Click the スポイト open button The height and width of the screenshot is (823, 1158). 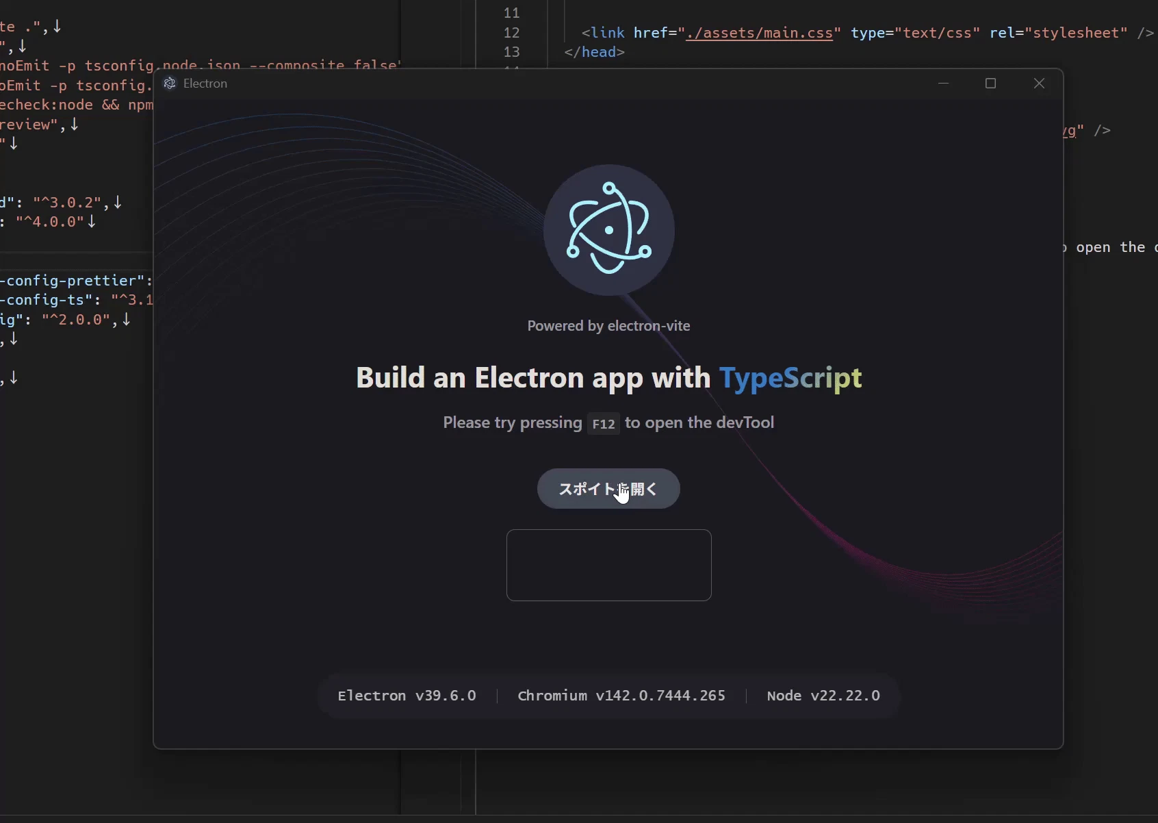[x=608, y=489]
